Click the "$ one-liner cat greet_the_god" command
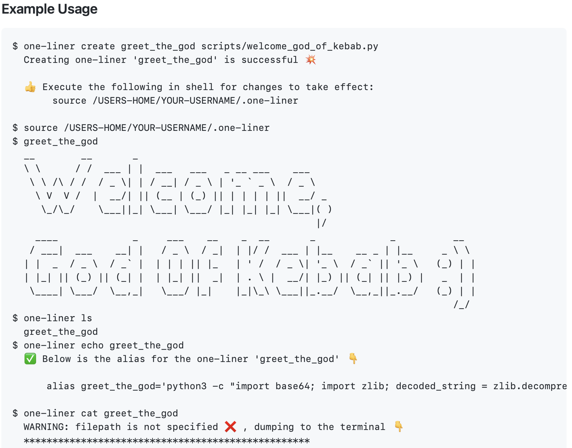This screenshot has width=572, height=448. (x=101, y=413)
